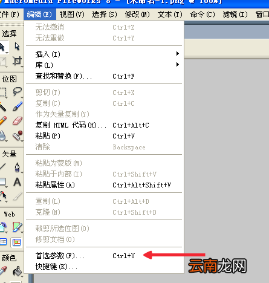
Task: Open the 滤镜(I) menu
Action: (x=235, y=15)
